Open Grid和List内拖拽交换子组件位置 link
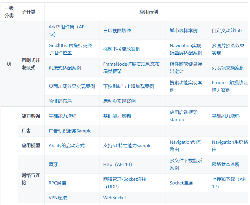250x205 pixels. click(x=70, y=49)
